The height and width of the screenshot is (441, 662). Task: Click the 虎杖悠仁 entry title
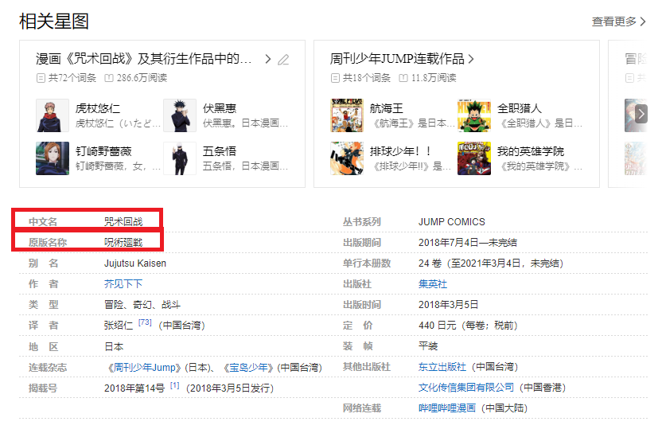point(98,108)
